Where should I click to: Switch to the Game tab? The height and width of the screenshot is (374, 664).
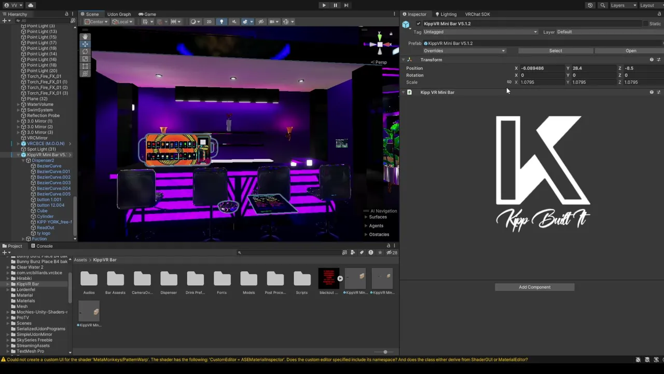point(147,14)
